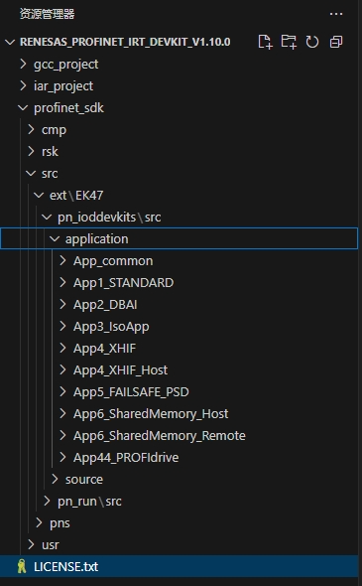Refresh the explorer with the refresh icon
The width and height of the screenshot is (362, 586).
(312, 42)
